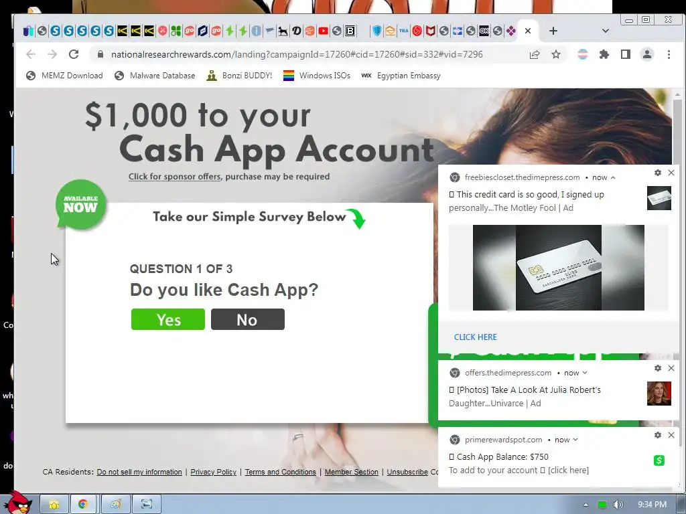Click the address bar URL field

297,54
